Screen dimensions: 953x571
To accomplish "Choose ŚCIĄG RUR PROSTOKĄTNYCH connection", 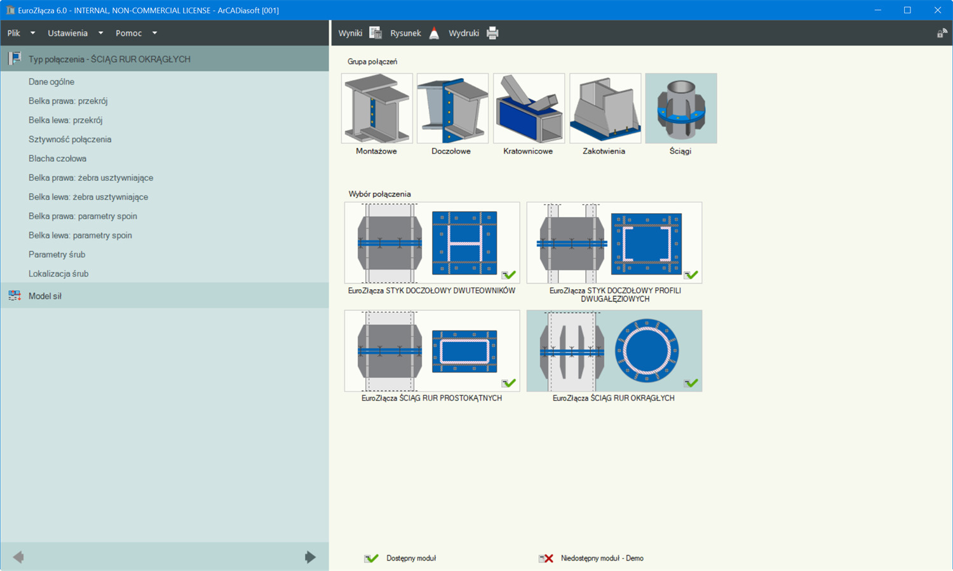I will pyautogui.click(x=432, y=351).
